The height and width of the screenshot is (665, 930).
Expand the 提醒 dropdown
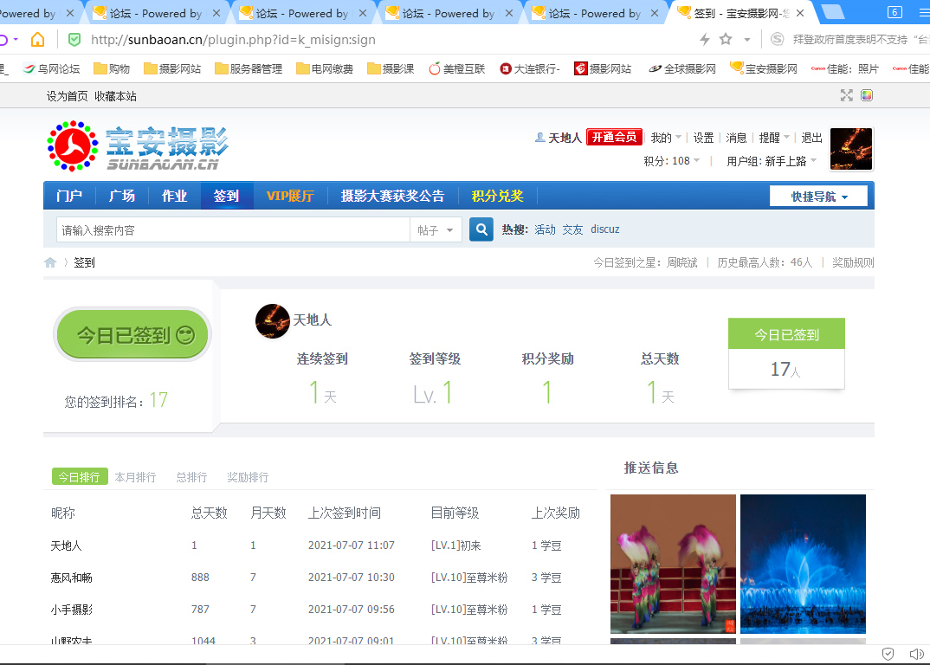click(774, 138)
